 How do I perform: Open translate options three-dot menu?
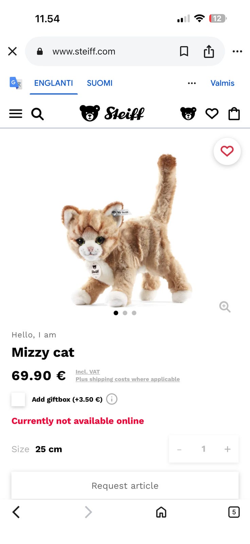192,83
